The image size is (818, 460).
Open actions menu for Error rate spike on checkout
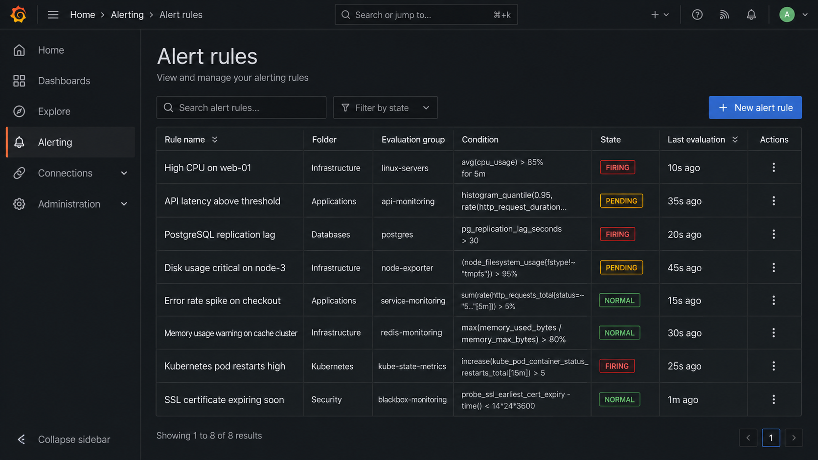(773, 300)
